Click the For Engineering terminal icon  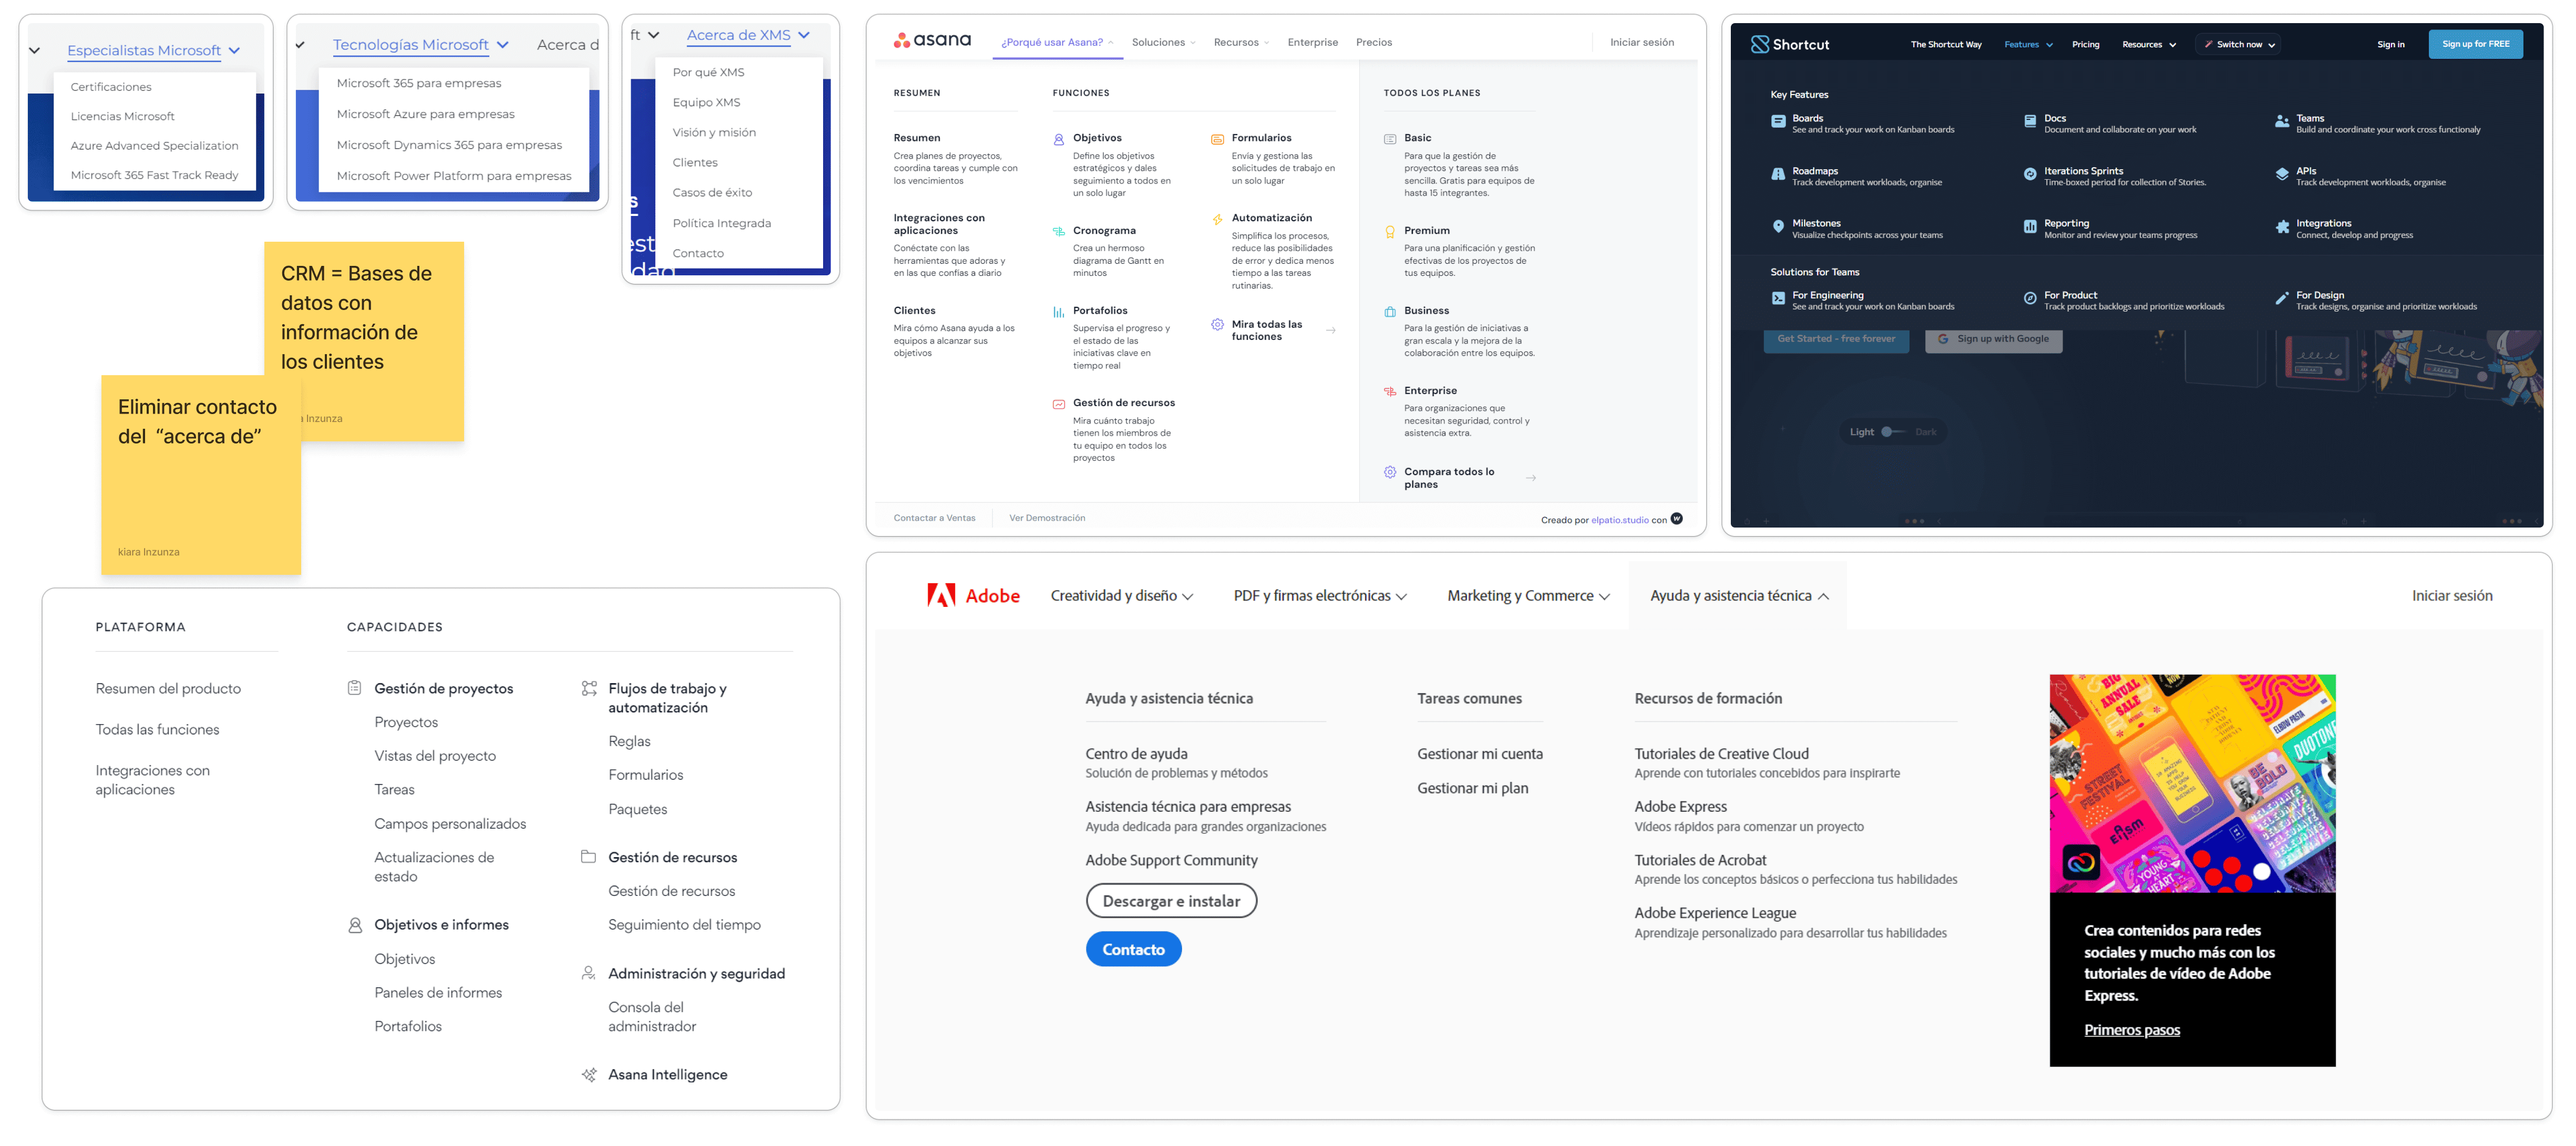coord(1778,298)
